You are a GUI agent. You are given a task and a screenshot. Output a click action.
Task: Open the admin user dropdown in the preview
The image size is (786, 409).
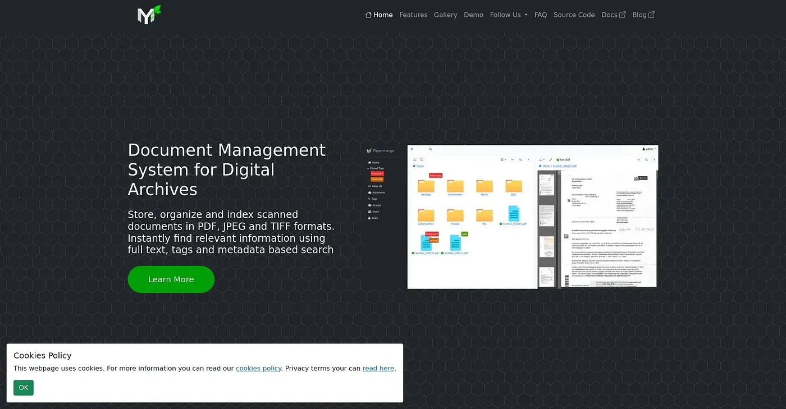649,149
